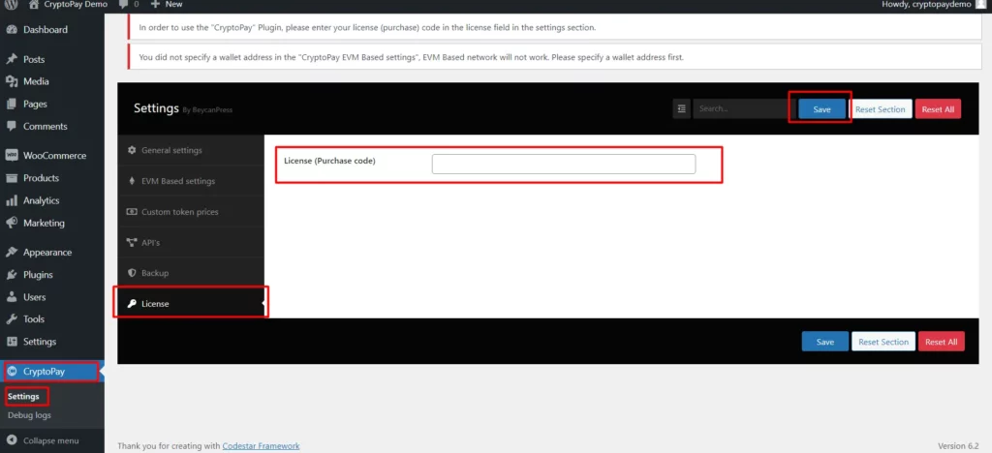Click the Pages icon in sidebar

[x=12, y=105]
